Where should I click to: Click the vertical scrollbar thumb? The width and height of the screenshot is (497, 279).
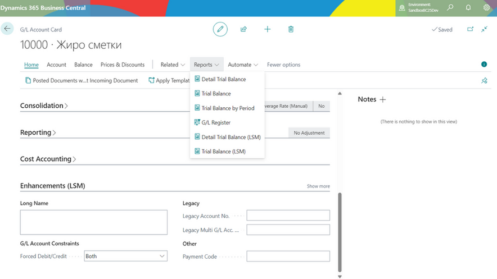[x=340, y=232]
